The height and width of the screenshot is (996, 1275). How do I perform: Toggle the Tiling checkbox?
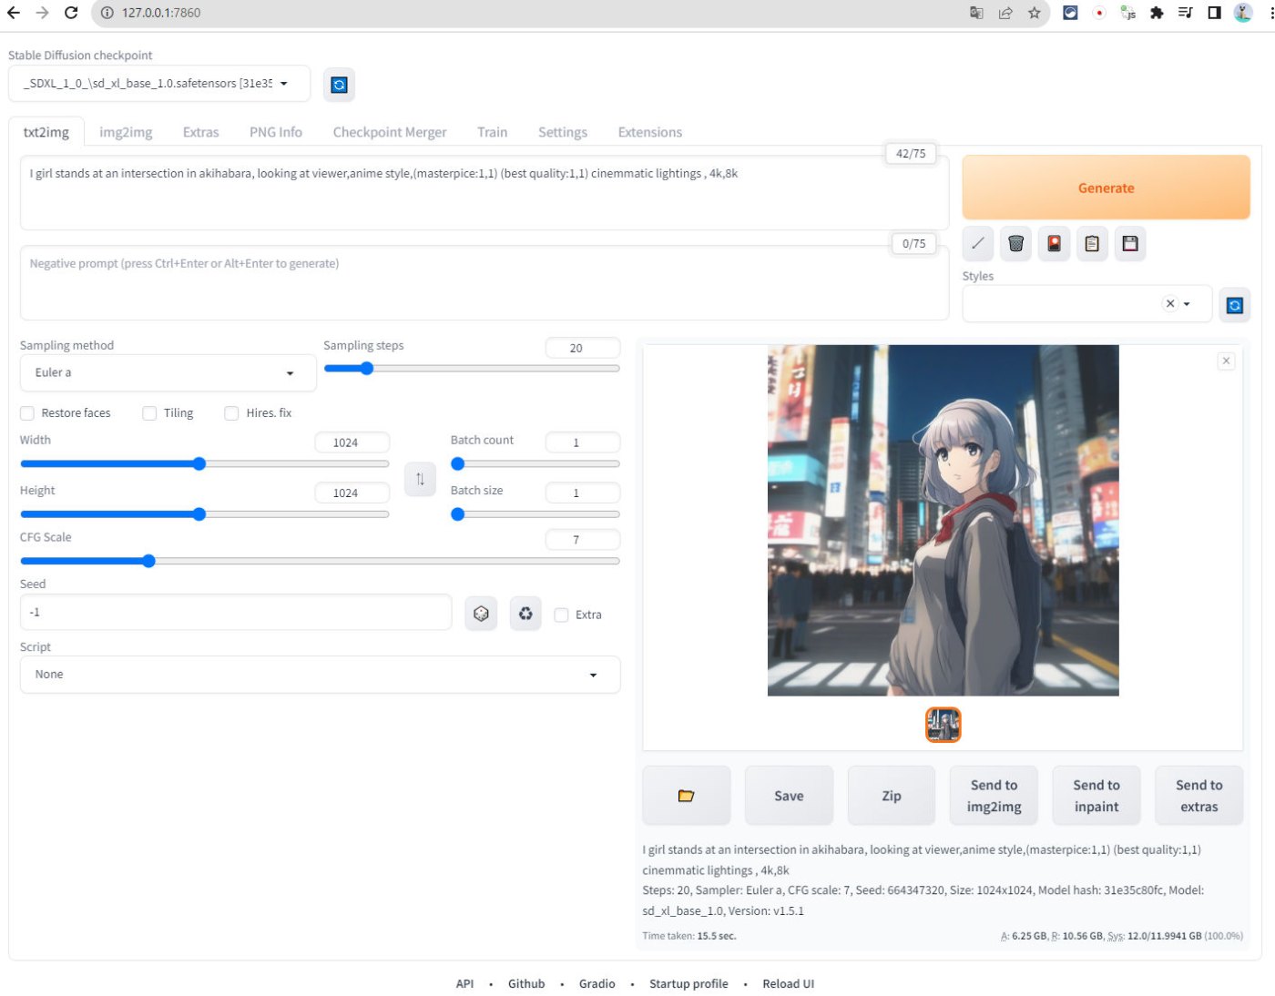[150, 413]
